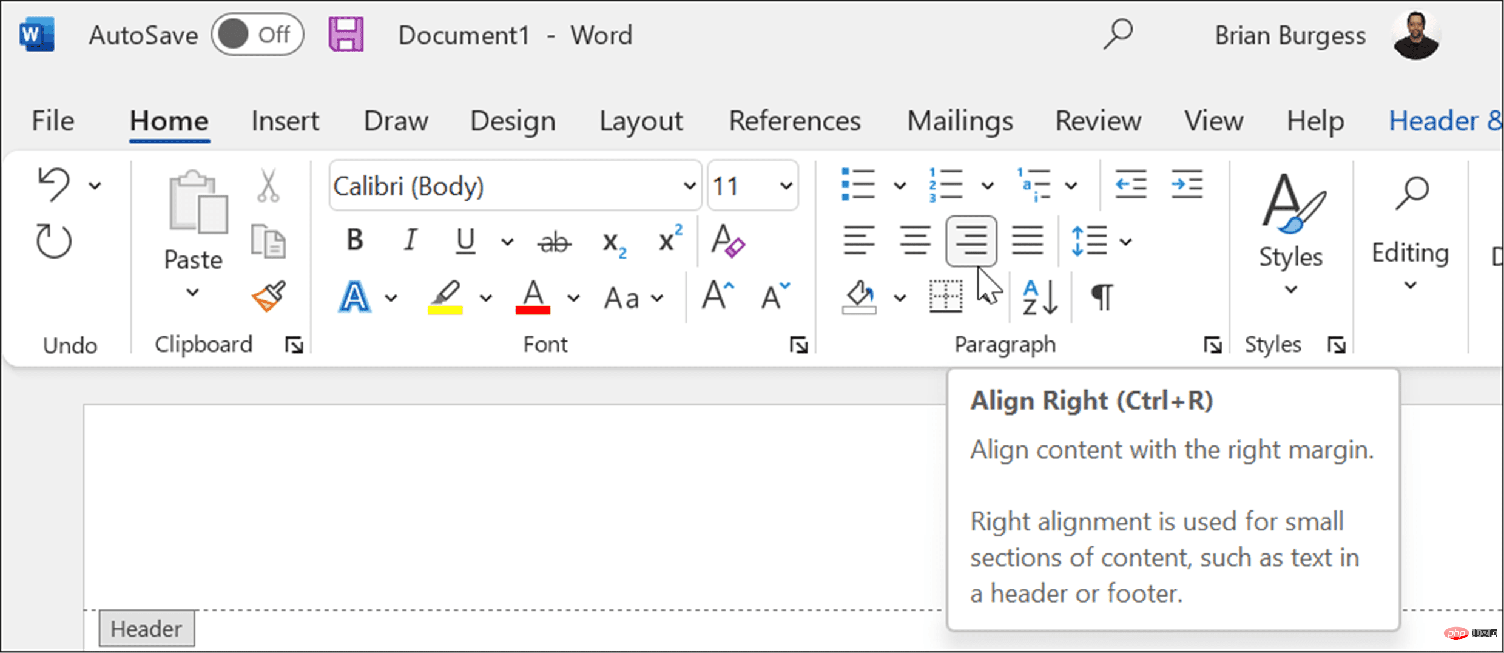Open the Font dialog launcher
Viewport: 1504px width, 653px height.
point(800,344)
